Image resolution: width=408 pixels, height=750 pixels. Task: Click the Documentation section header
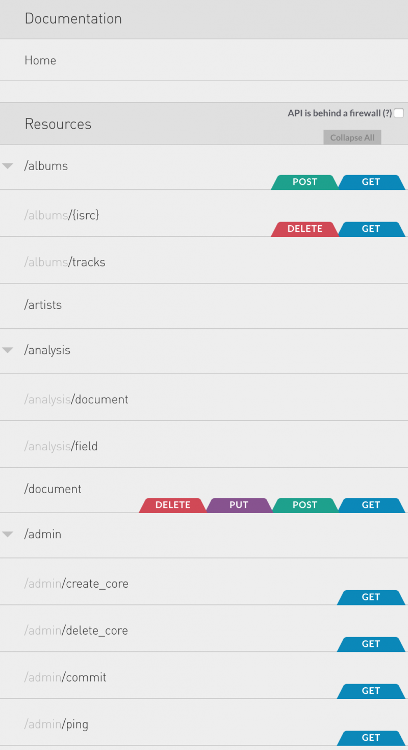73,19
